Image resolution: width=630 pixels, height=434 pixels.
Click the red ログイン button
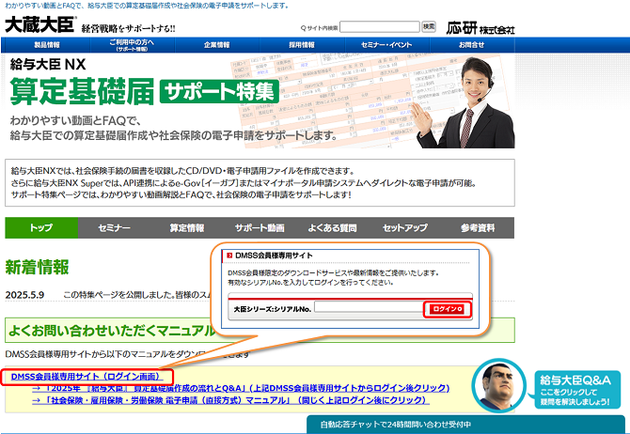(447, 309)
